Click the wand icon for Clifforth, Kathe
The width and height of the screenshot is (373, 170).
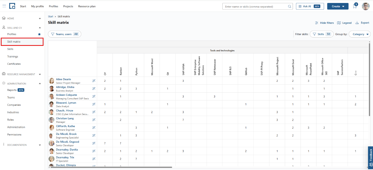click(x=94, y=128)
